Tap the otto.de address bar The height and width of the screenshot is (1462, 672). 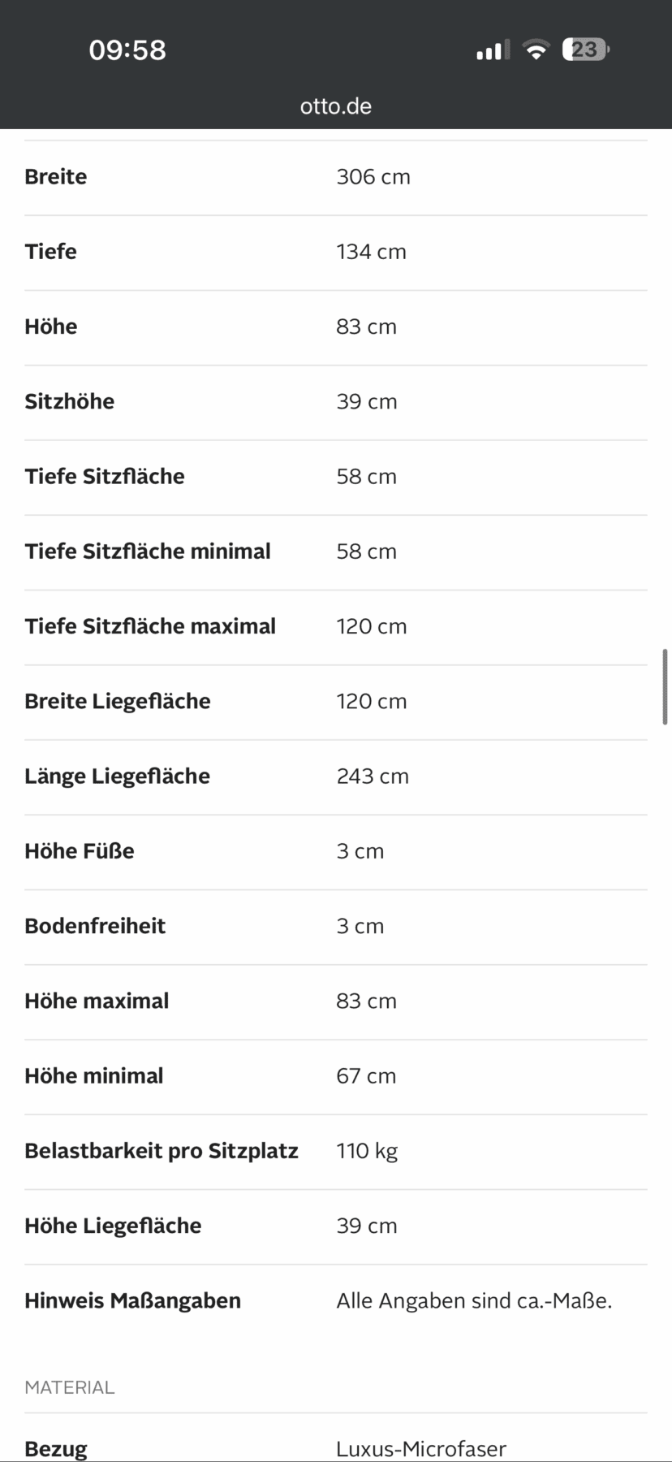(336, 106)
